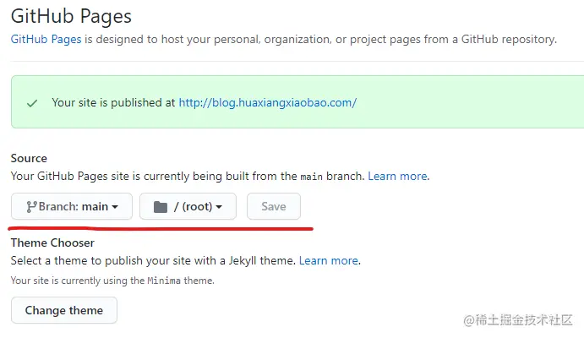
Task: Select the 'Branch: main' label text
Action: click(74, 207)
